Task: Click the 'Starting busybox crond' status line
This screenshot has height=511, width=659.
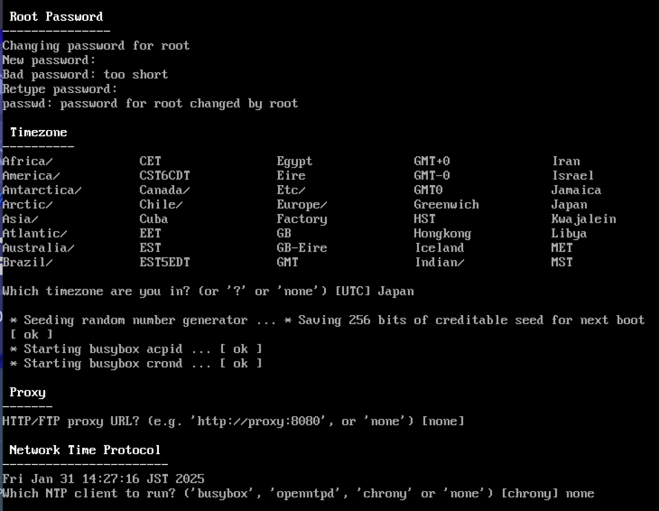Action: pyautogui.click(x=136, y=363)
